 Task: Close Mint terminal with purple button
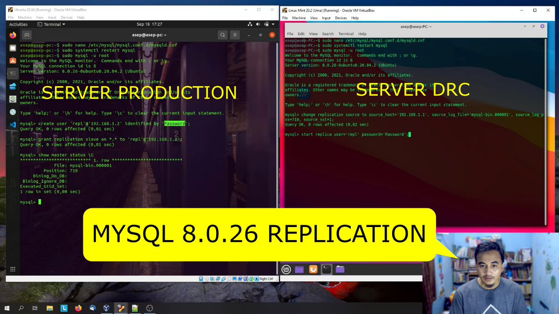(543, 27)
